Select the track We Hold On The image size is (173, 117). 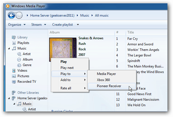click(136, 105)
